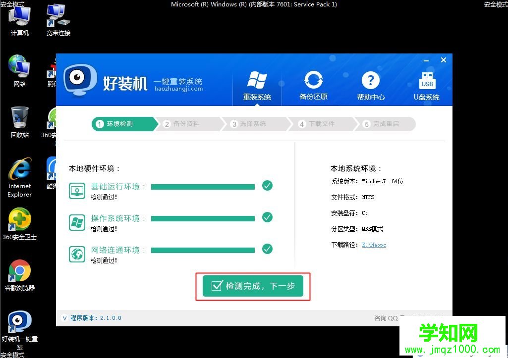Click the 基础运行环境 progress bar
Image resolution: width=508 pixels, height=358 pixels.
202,187
